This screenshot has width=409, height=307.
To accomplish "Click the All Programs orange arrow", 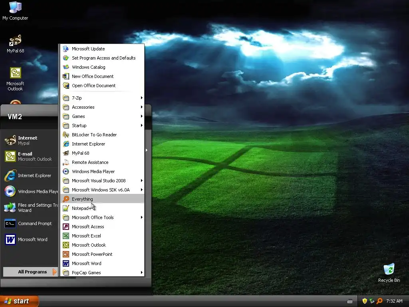I will [x=54, y=272].
